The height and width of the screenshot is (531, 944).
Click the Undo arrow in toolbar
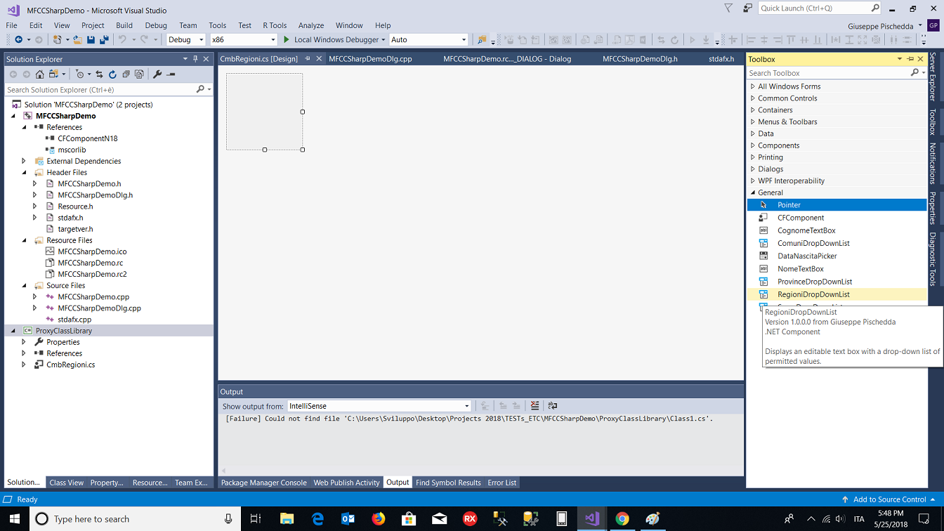(122, 39)
